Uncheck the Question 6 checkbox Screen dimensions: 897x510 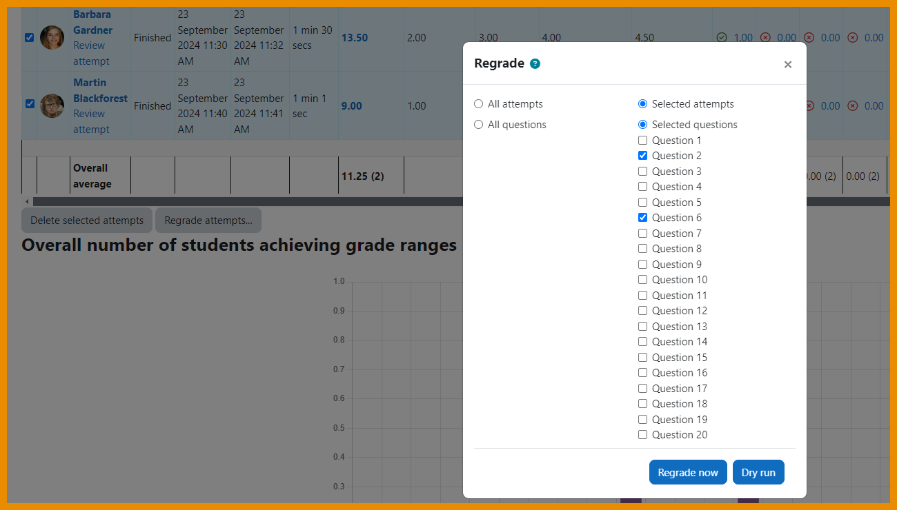[x=642, y=217]
